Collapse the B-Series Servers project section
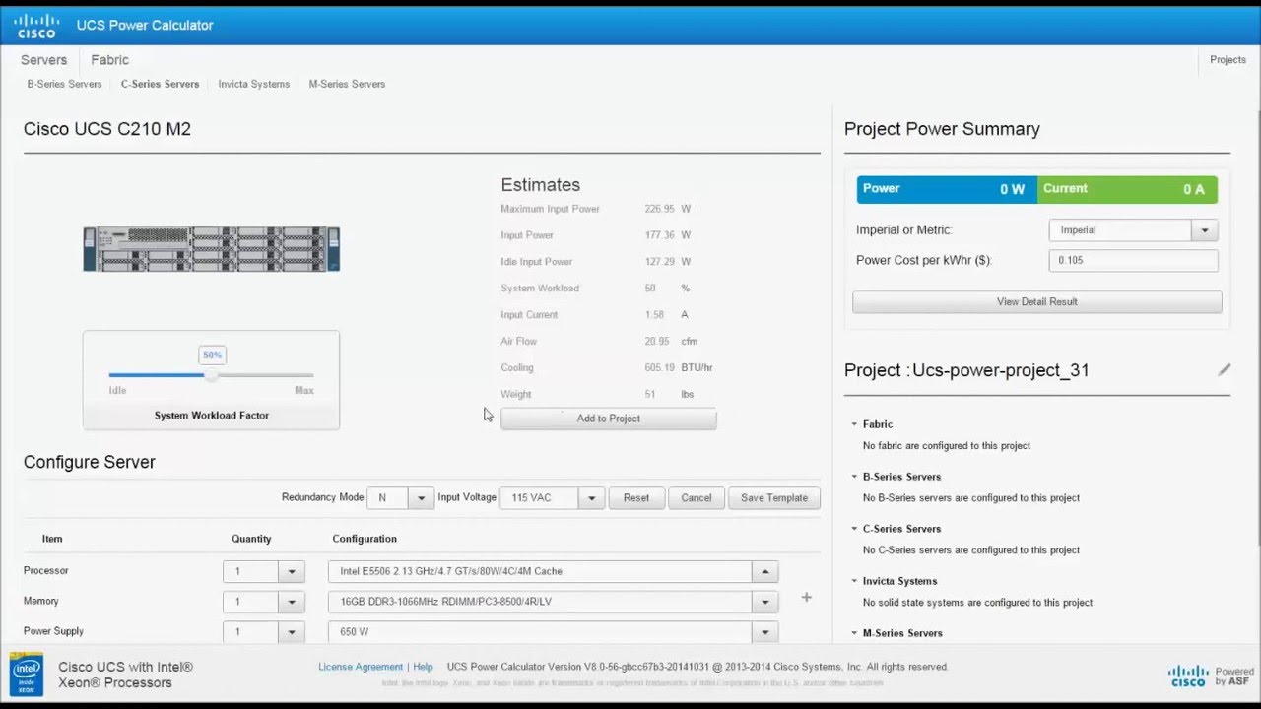Image resolution: width=1261 pixels, height=709 pixels. pyautogui.click(x=855, y=477)
